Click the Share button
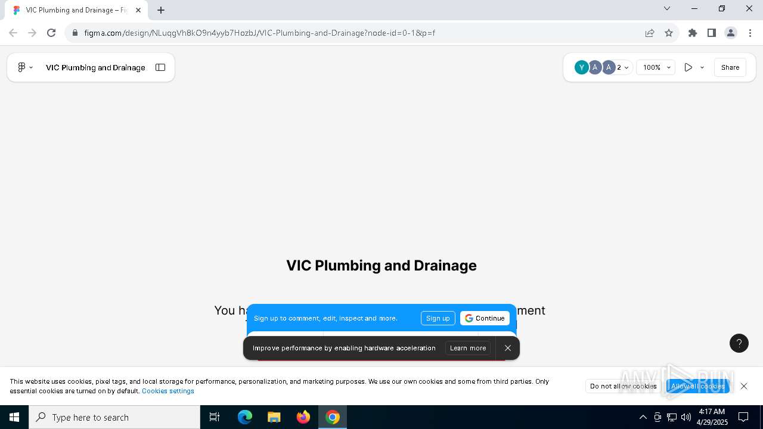The image size is (763, 429). [730, 67]
